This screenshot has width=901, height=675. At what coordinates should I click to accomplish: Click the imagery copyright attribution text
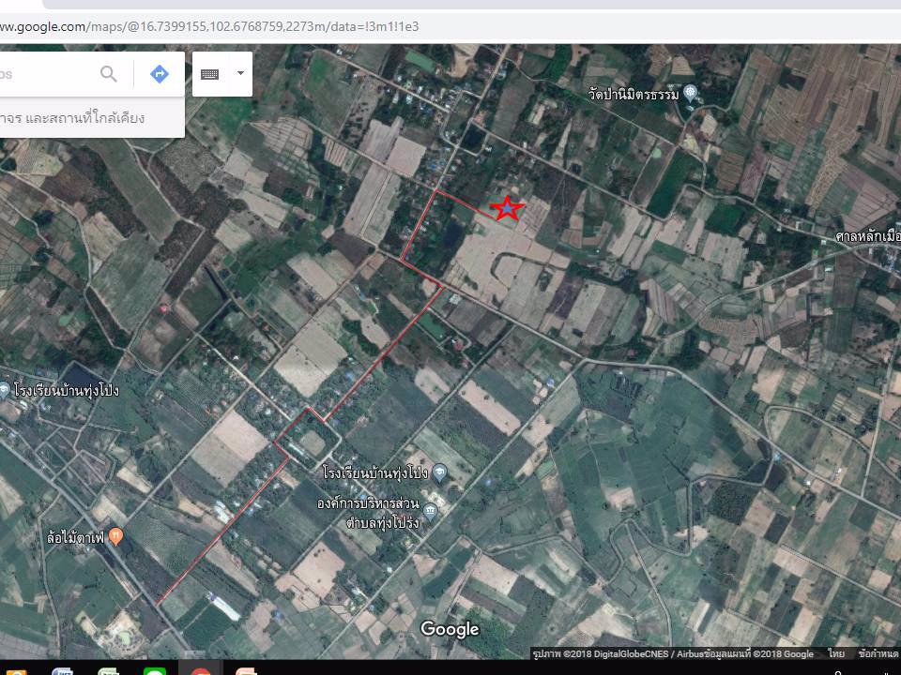(672, 653)
